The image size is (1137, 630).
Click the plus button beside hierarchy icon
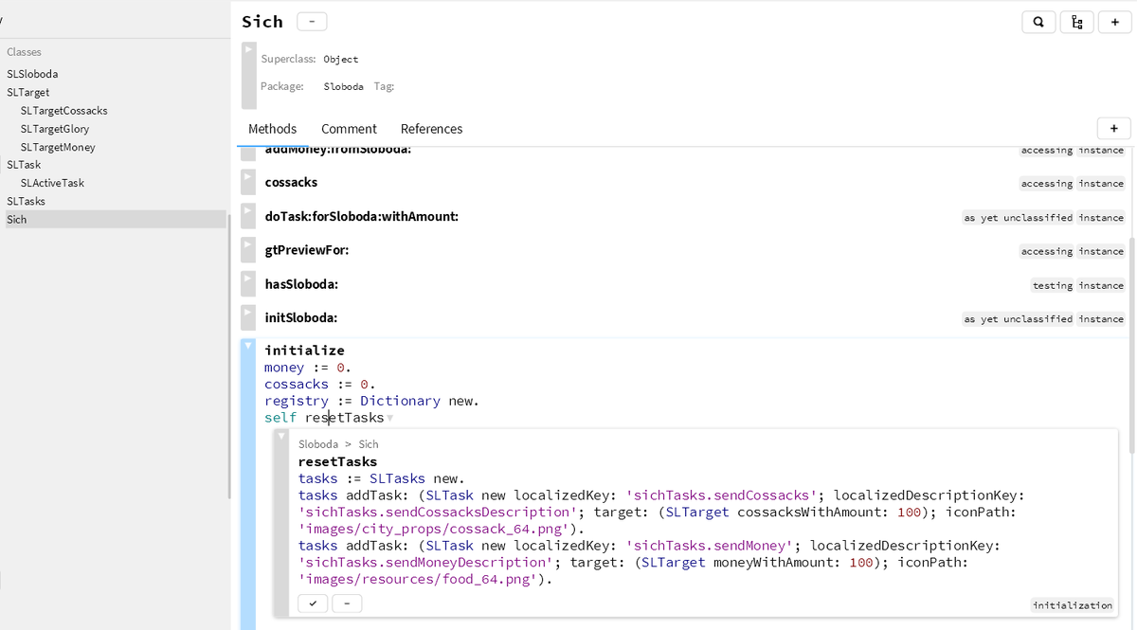(1114, 22)
